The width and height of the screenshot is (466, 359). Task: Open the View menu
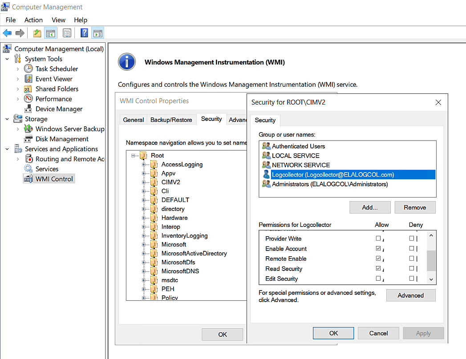point(59,20)
